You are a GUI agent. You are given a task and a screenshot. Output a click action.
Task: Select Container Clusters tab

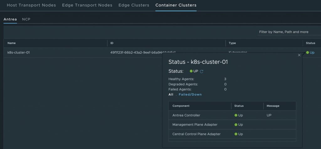click(x=176, y=5)
